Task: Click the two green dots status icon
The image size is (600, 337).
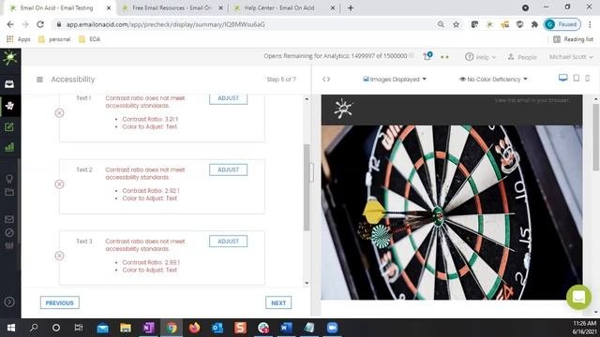Action: point(444,57)
